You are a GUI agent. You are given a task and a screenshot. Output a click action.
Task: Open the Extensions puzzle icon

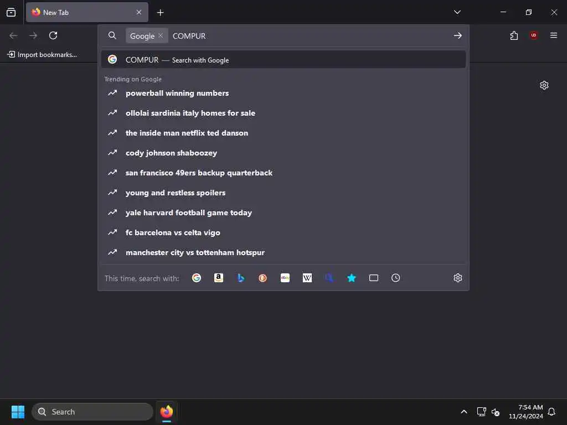click(x=514, y=35)
